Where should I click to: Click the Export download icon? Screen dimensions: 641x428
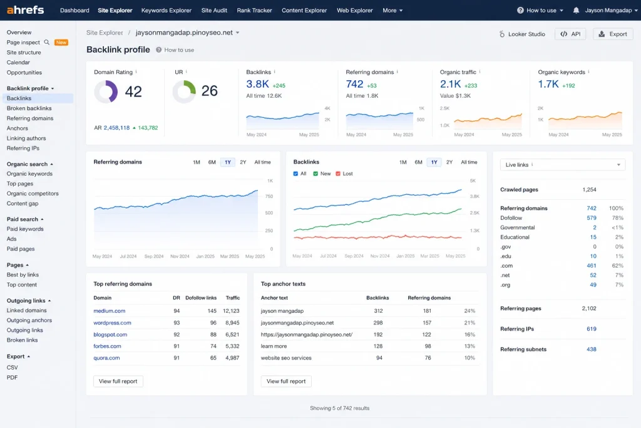[602, 34]
